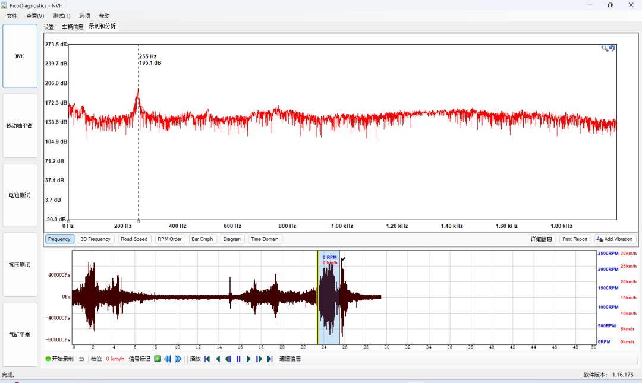Jump to previous signal marker (double left arrows)
This screenshot has width=642, height=383.
click(x=168, y=359)
